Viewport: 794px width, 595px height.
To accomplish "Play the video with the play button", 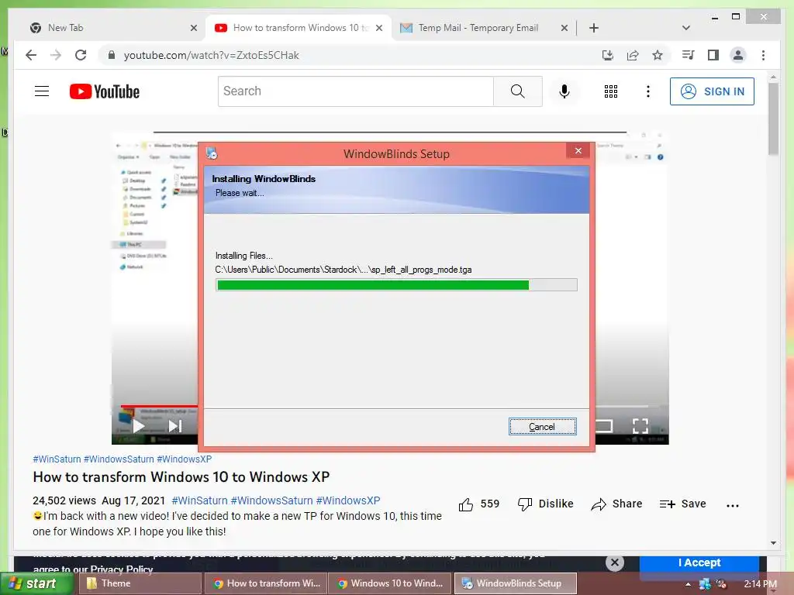I will point(138,427).
